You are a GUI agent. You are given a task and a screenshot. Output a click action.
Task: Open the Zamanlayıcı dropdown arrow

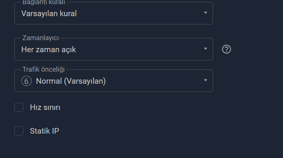(205, 49)
